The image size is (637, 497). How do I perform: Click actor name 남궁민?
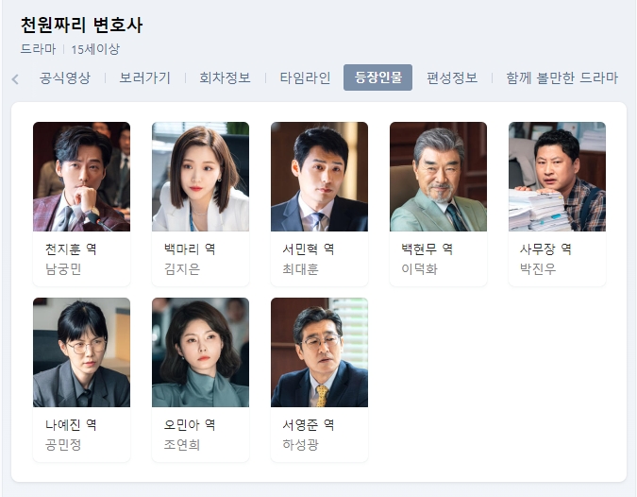[63, 269]
